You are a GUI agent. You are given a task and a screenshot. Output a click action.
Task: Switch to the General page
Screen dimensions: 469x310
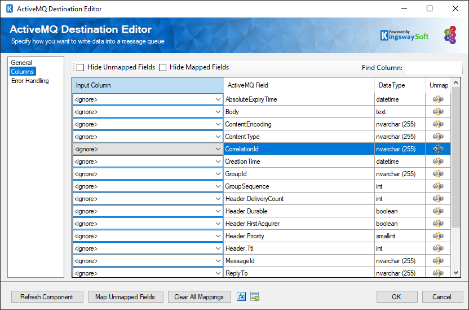point(21,63)
